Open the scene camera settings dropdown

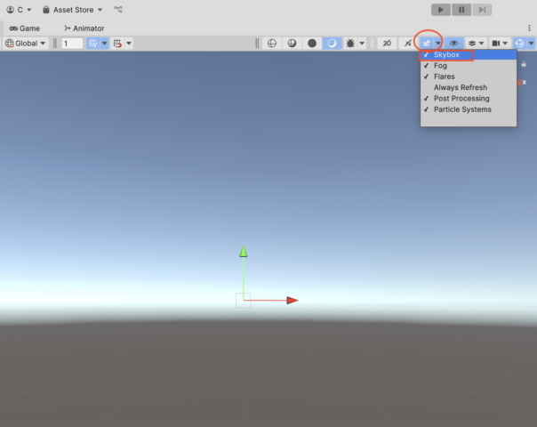pyautogui.click(x=500, y=44)
